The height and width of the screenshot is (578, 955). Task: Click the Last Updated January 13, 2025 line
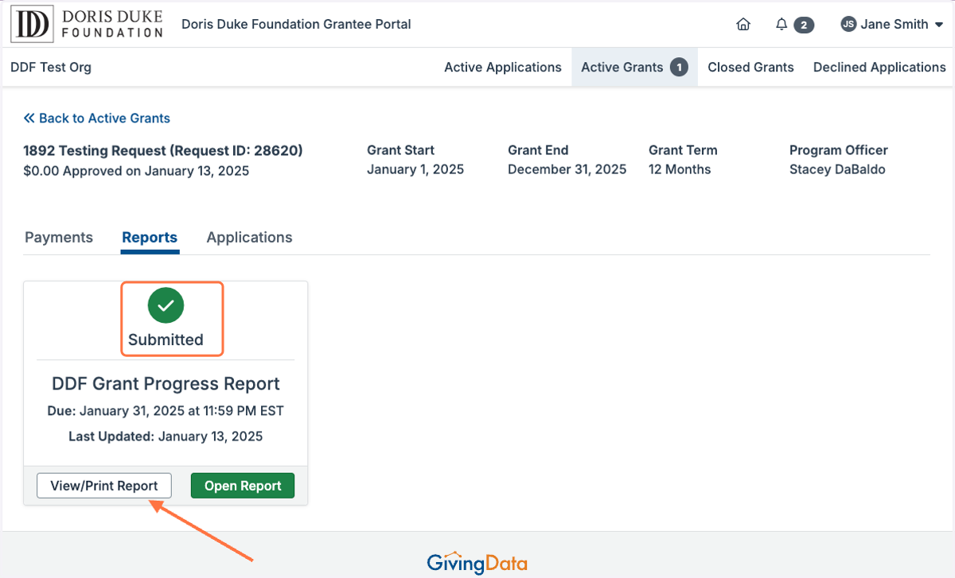coord(166,436)
